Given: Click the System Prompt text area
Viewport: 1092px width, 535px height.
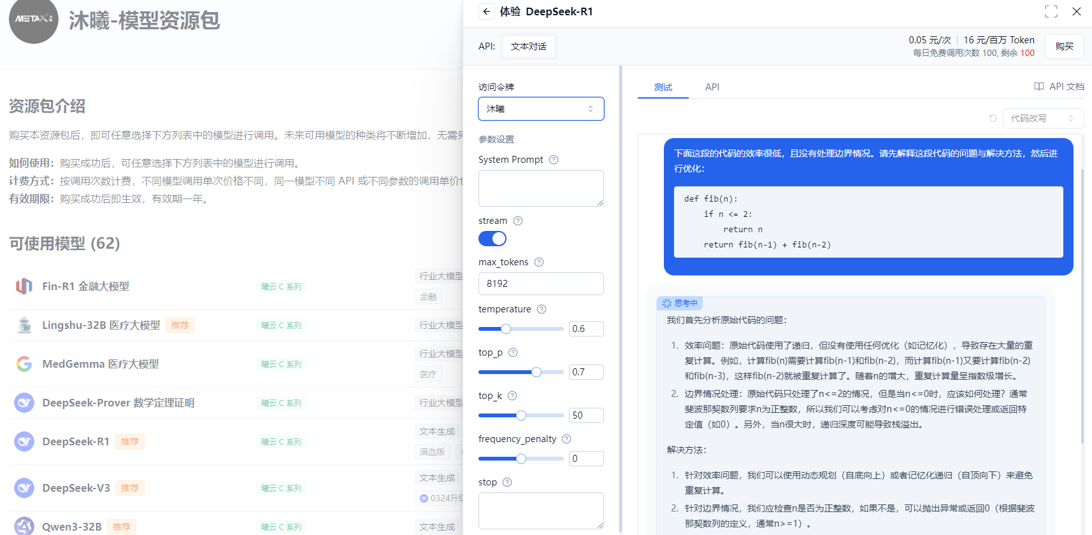Looking at the screenshot, I should pyautogui.click(x=541, y=188).
